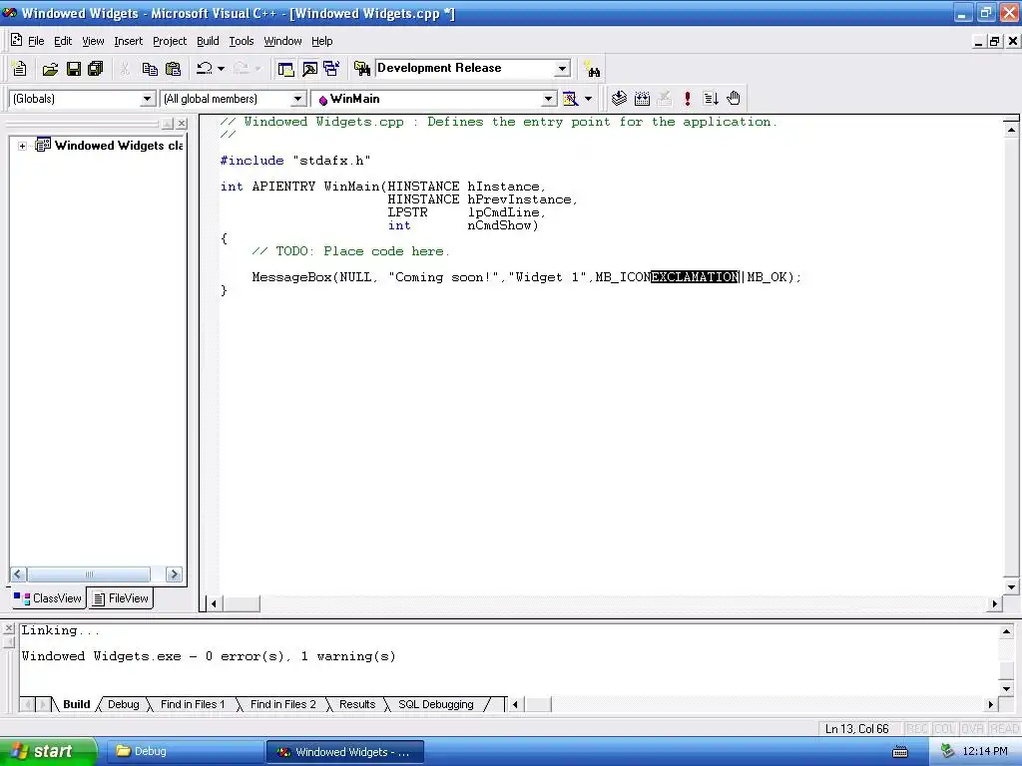Toggle the Output window icon
The width and height of the screenshot is (1022, 766).
click(x=309, y=69)
